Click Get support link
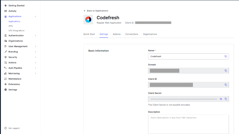239x134 pixels. coord(14,128)
